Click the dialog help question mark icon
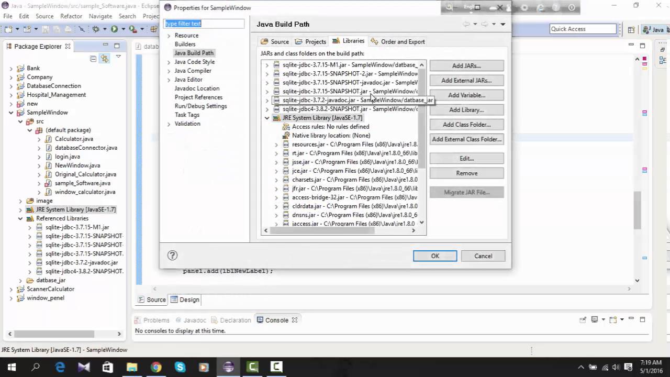The image size is (670, 377). tap(172, 256)
